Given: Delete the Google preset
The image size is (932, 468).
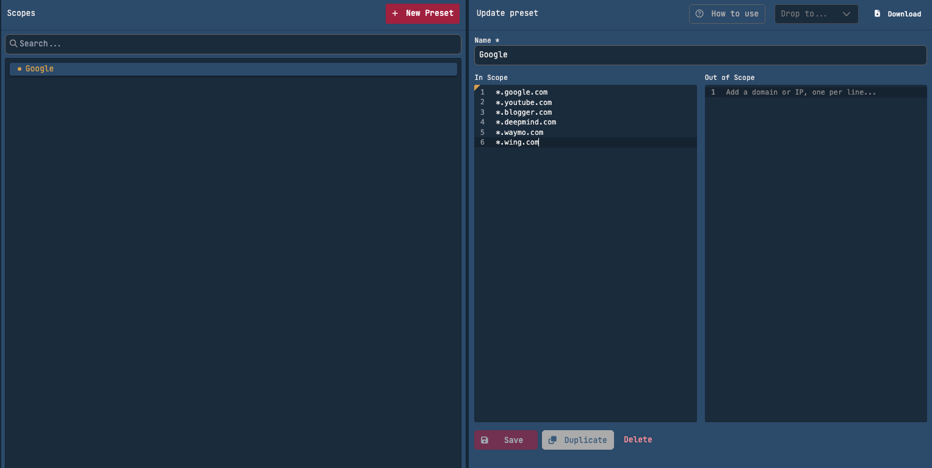Looking at the screenshot, I should point(638,439).
